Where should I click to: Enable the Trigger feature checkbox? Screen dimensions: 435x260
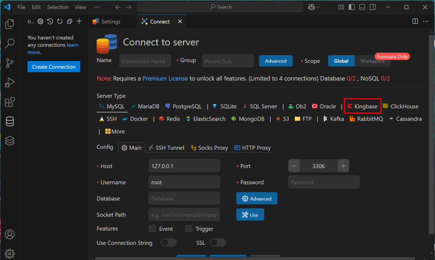tap(188, 229)
